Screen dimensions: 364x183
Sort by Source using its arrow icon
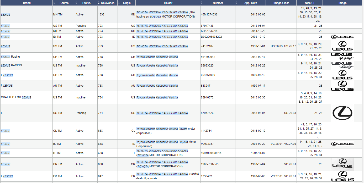(54, 3)
